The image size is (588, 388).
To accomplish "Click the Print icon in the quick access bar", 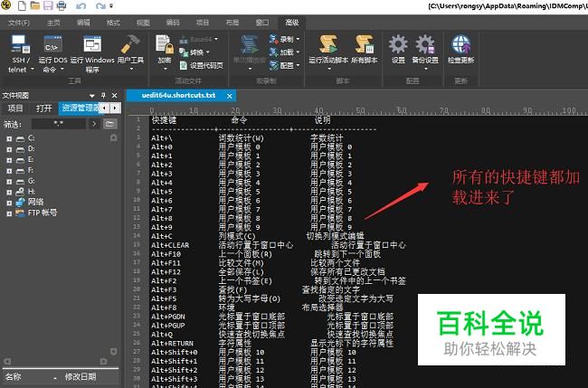I will (62, 5).
